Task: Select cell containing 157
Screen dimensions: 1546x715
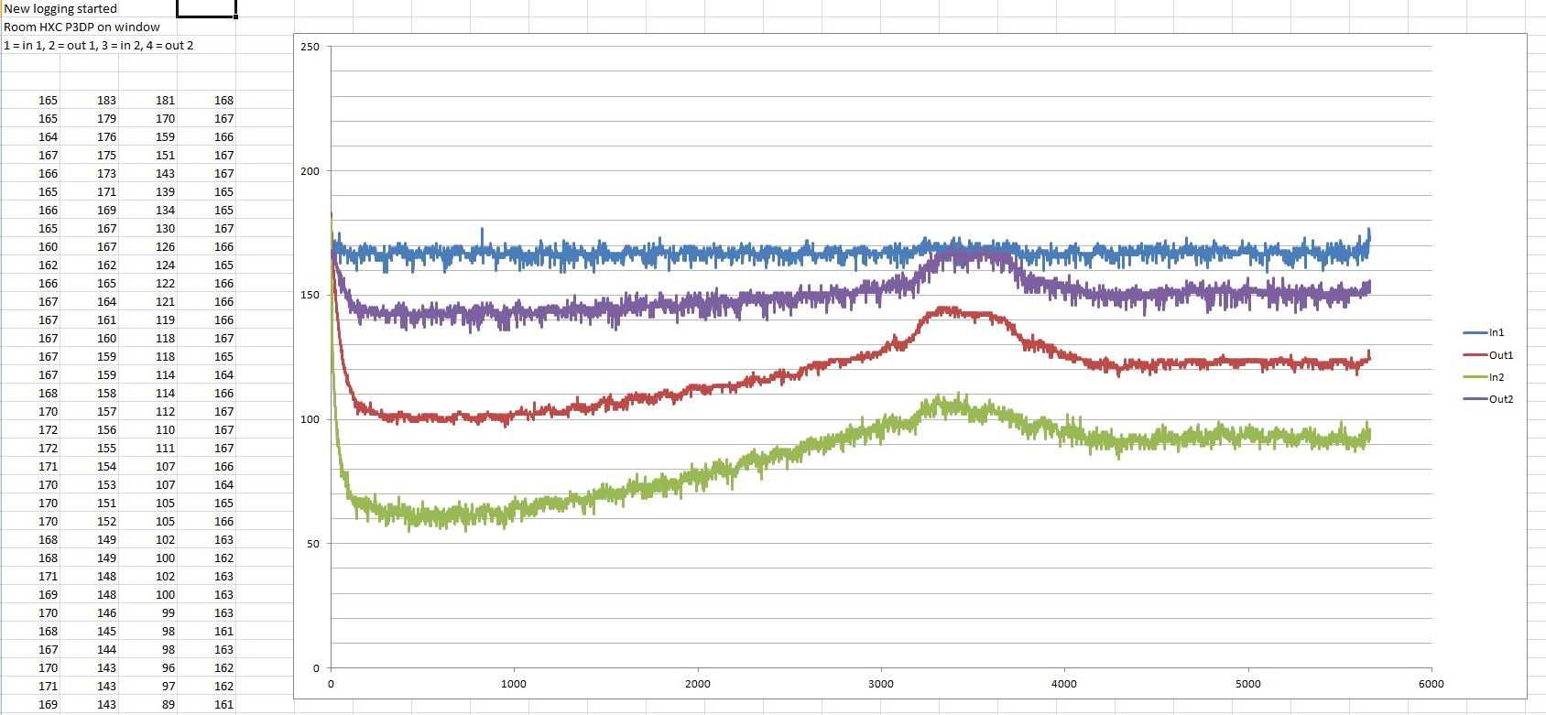Action: click(x=89, y=411)
